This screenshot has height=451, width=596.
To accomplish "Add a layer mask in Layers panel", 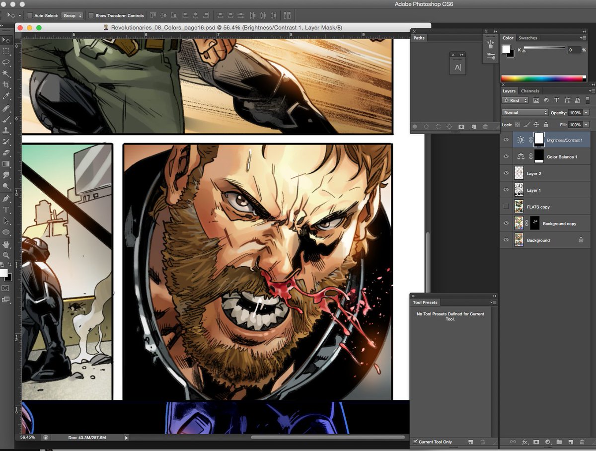I will coord(536,442).
